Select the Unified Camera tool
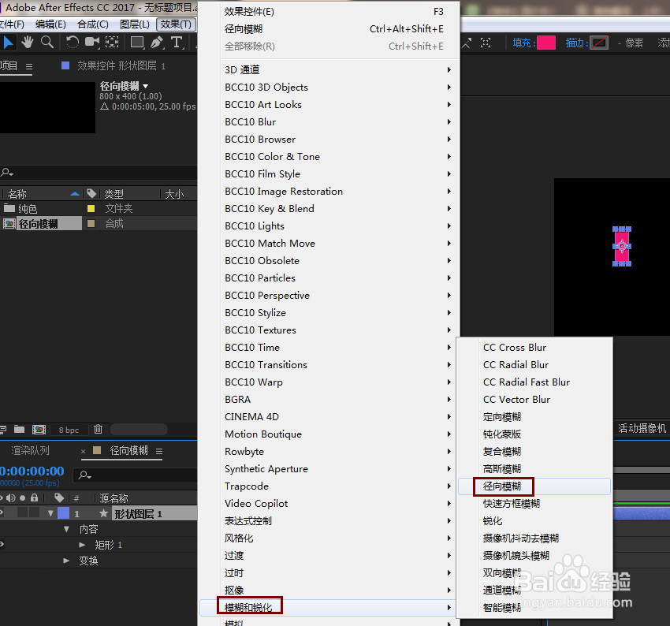The image size is (670, 626). coord(92,43)
